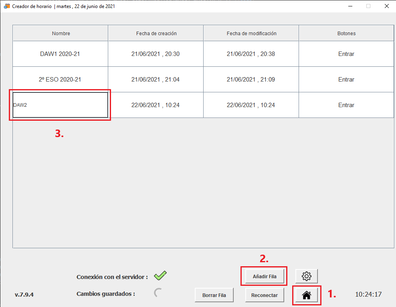Select the creation date cell showing 20:30
396x307 pixels.
pos(156,54)
